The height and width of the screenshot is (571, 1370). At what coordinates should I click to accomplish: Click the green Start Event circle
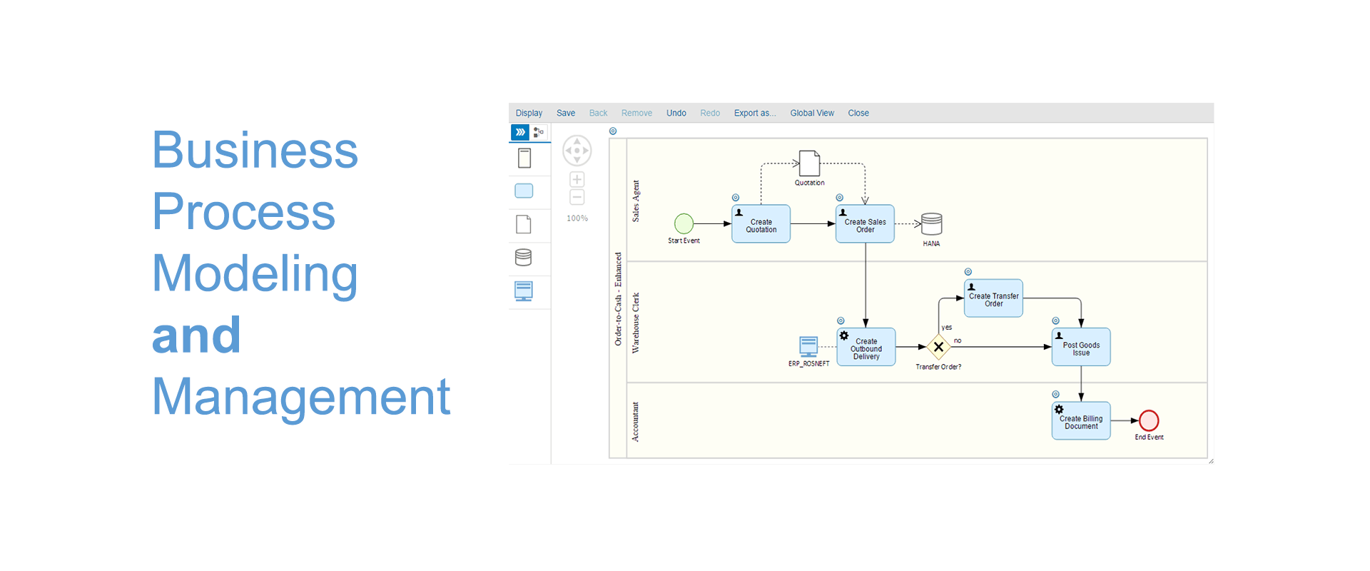pyautogui.click(x=684, y=224)
